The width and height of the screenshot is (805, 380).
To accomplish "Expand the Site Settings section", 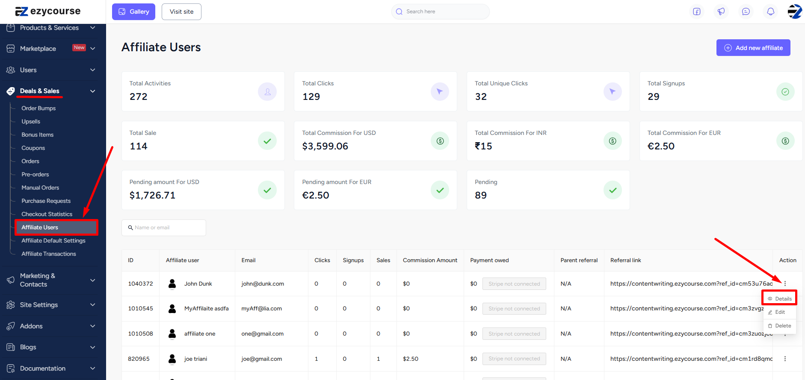I will 92,305.
